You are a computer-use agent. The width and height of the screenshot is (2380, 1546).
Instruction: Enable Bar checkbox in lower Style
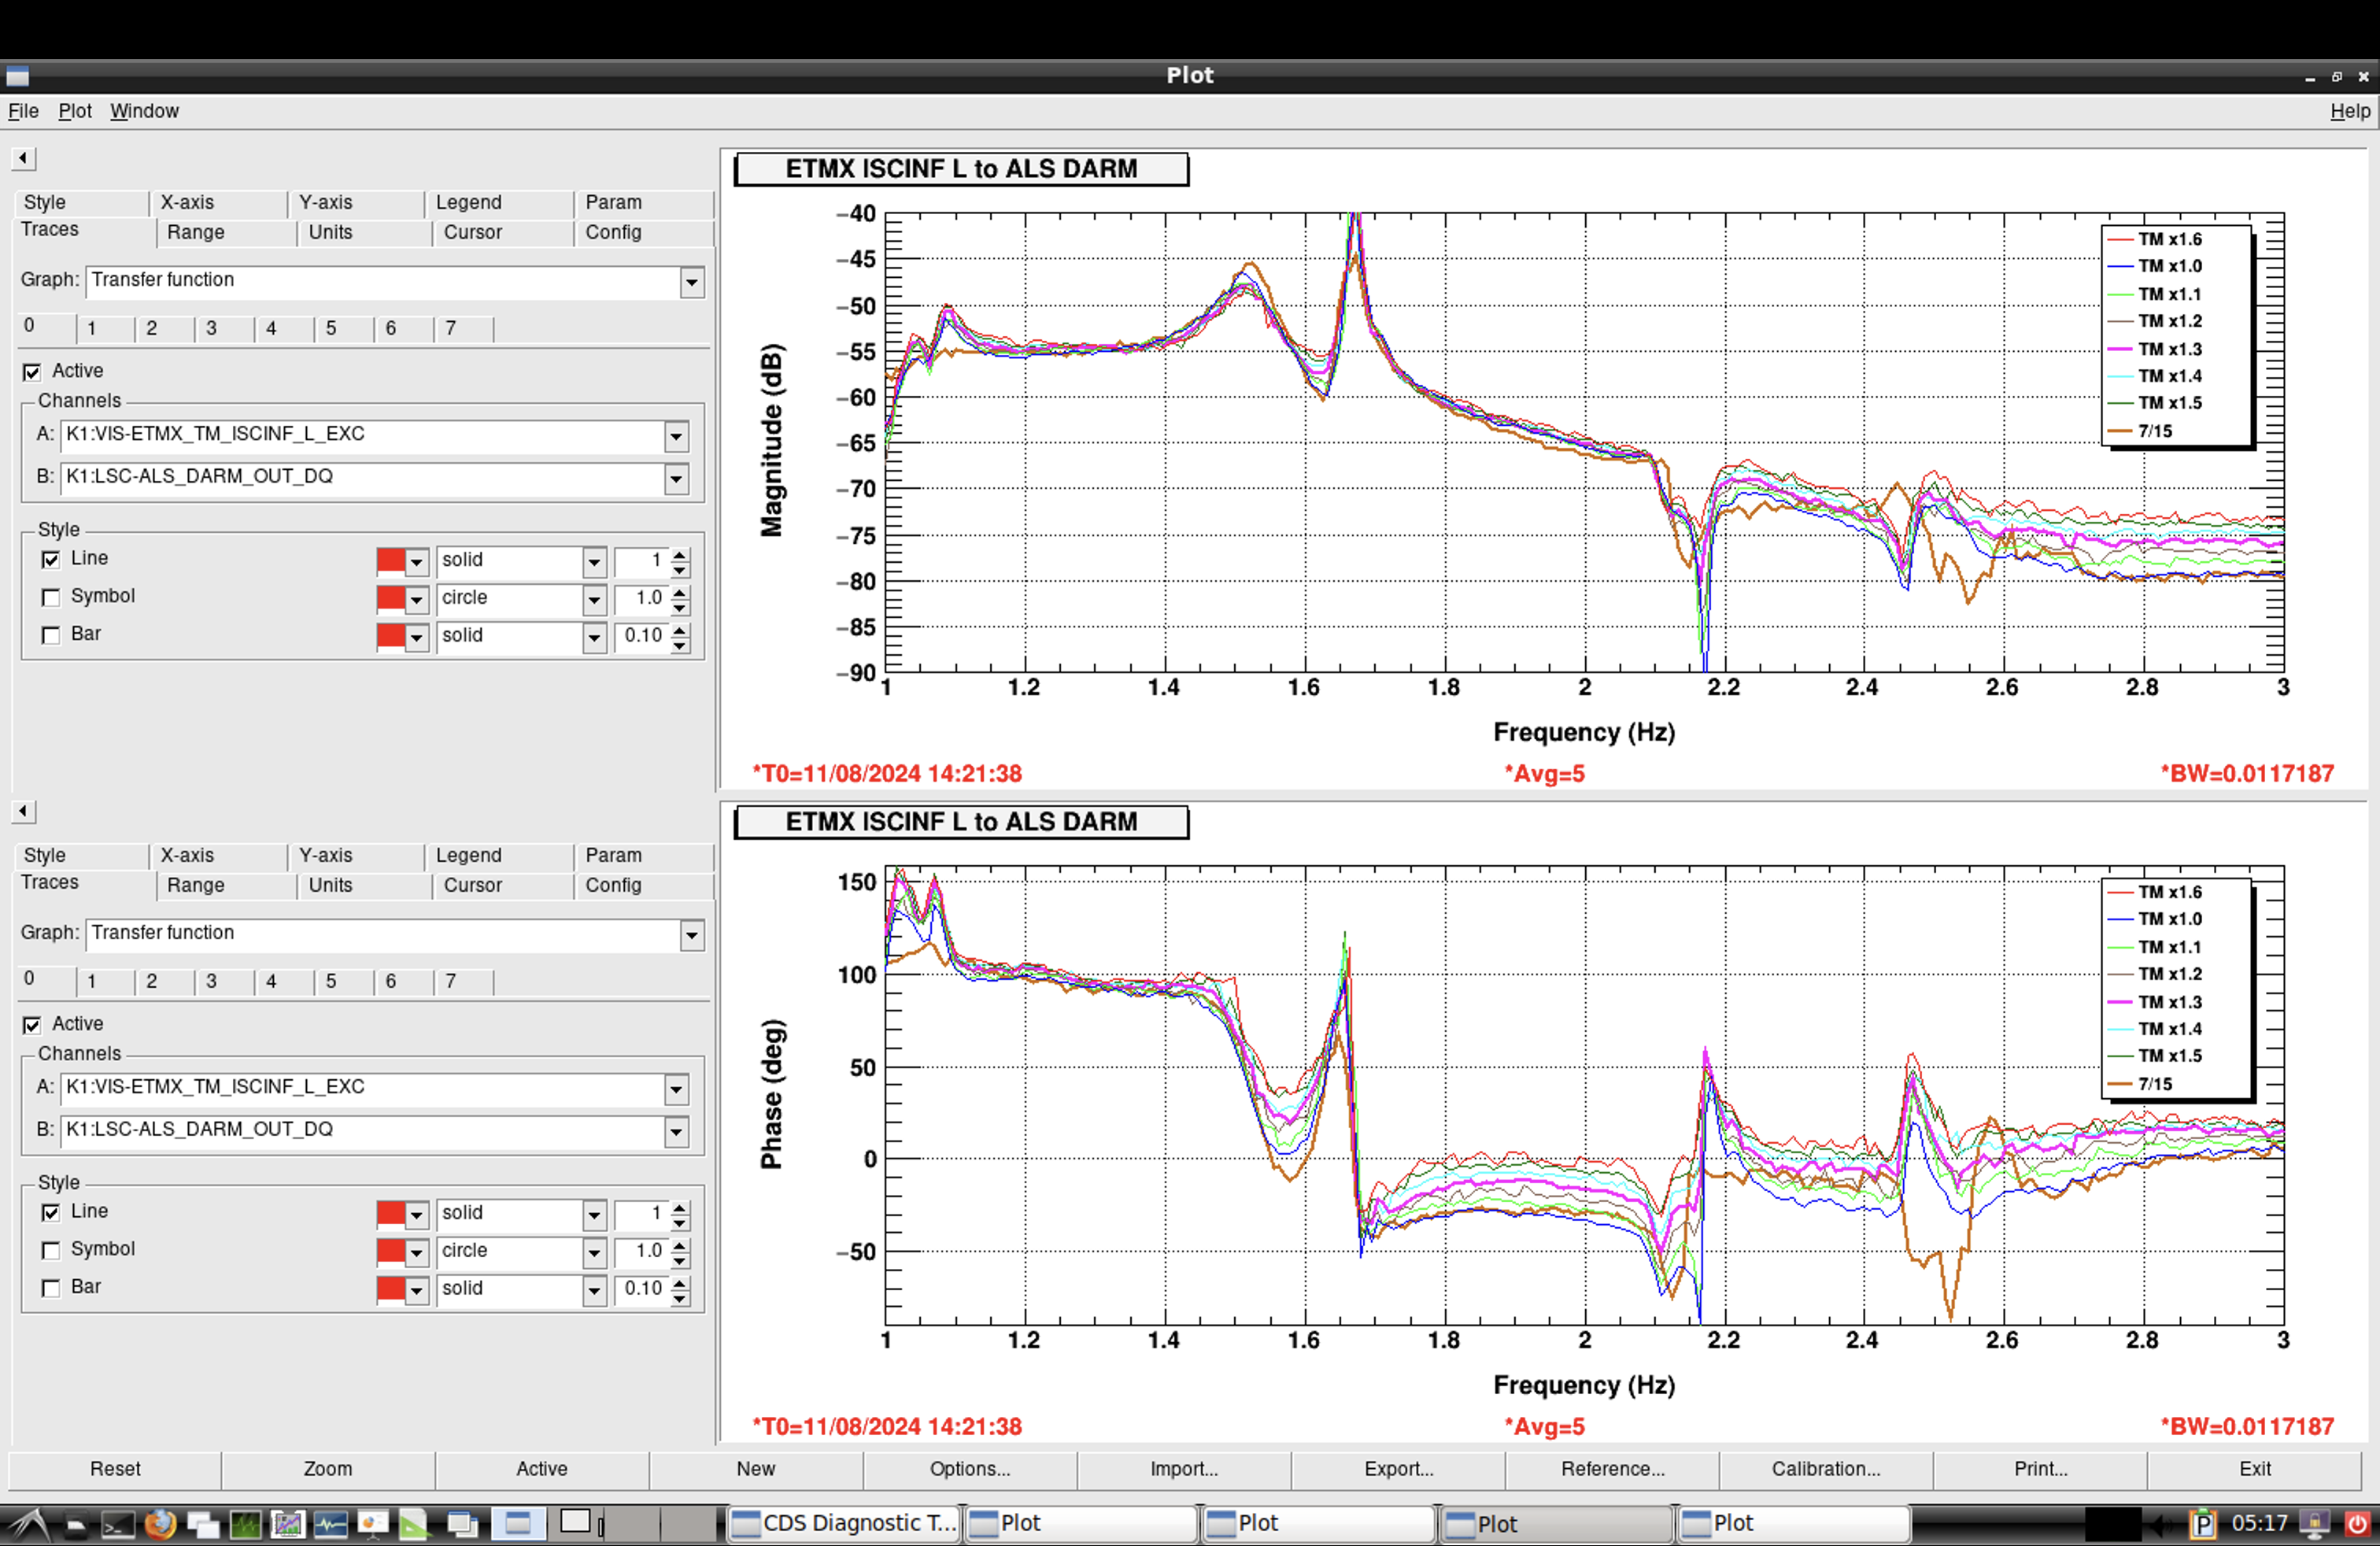pyautogui.click(x=51, y=1288)
